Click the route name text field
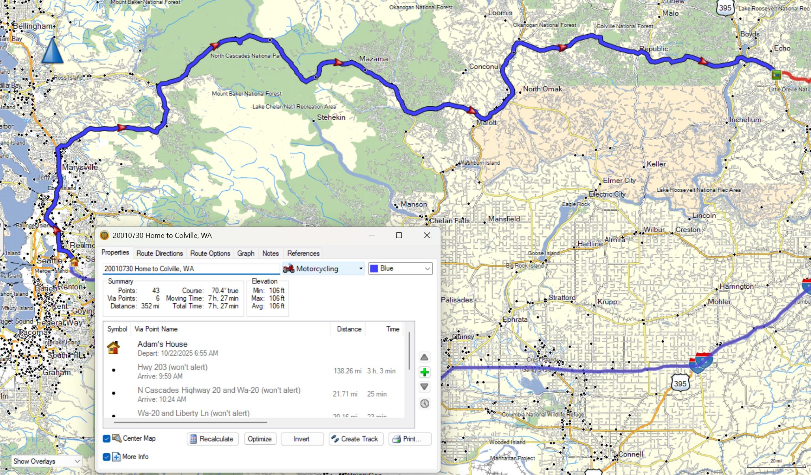The height and width of the screenshot is (475, 811). [191, 269]
